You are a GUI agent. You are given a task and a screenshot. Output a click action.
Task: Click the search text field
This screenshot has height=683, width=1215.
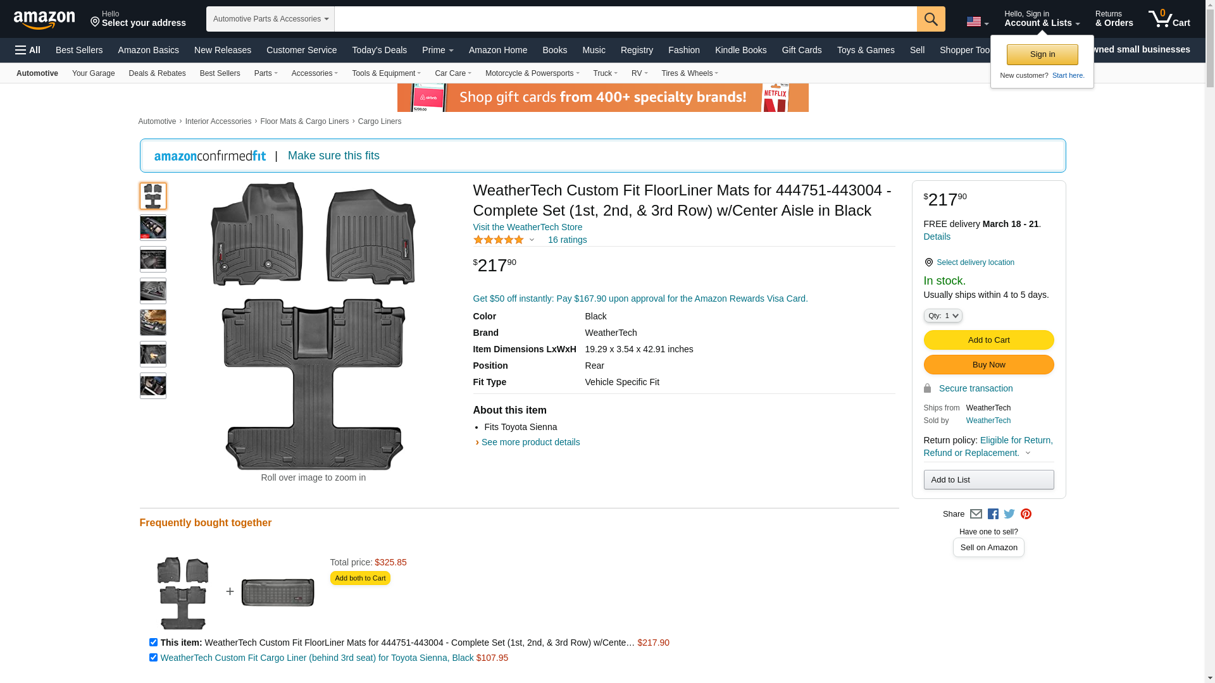click(625, 19)
